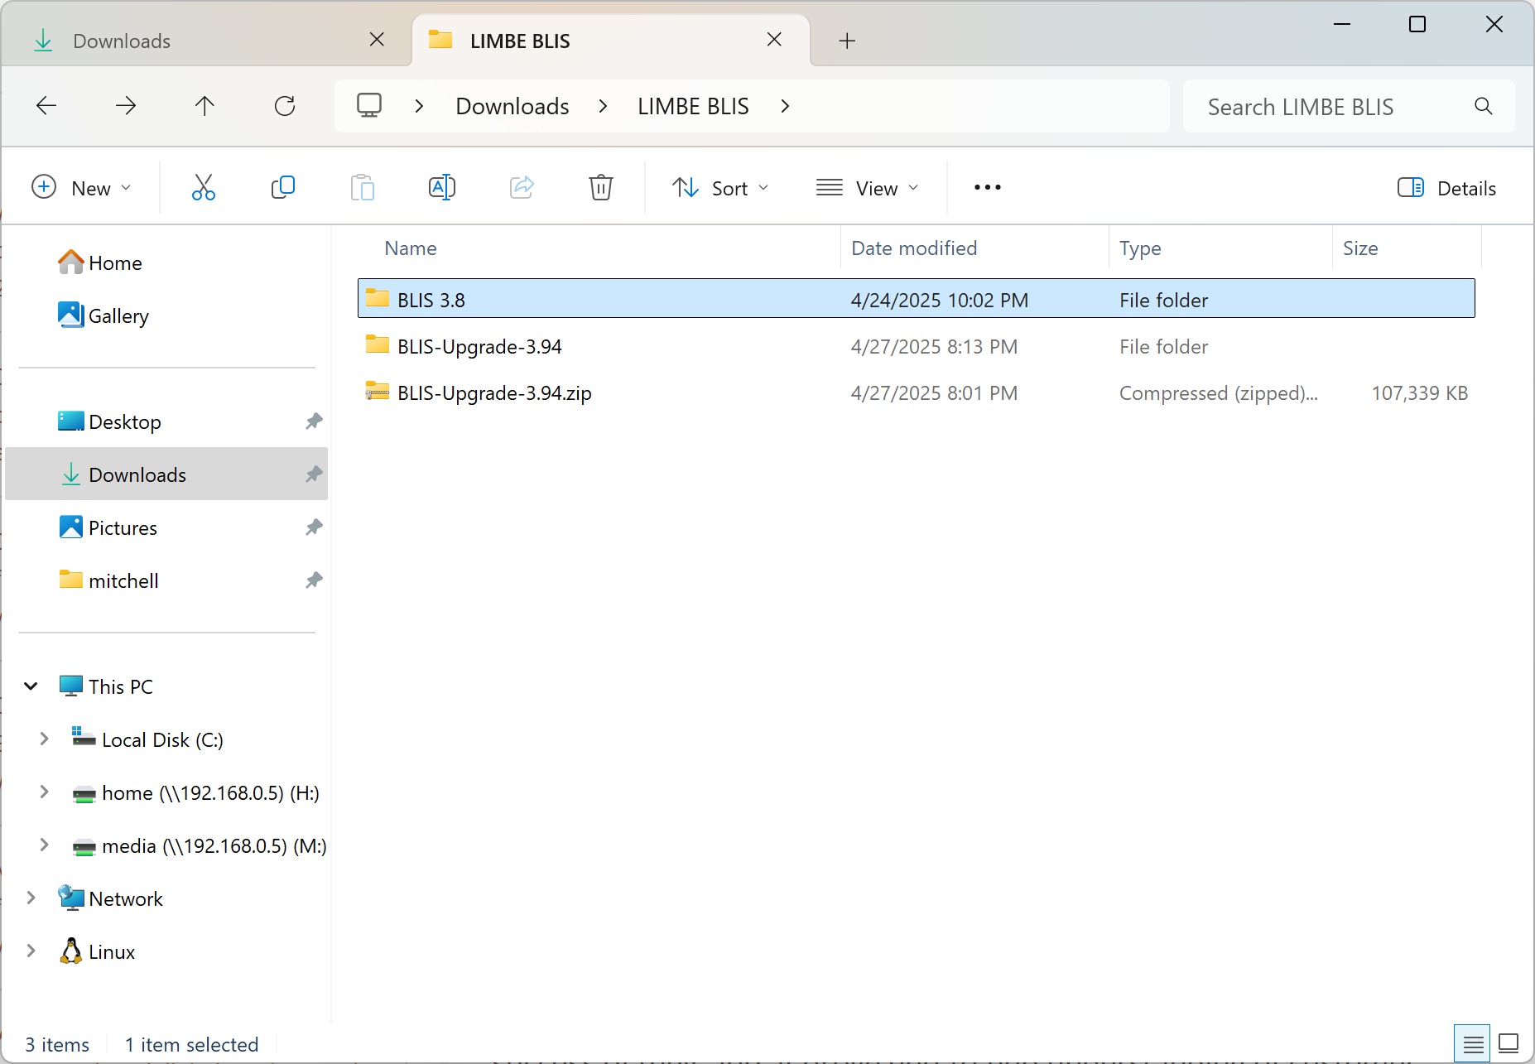Image resolution: width=1535 pixels, height=1064 pixels.
Task: Click the 4/24/2025 10:02 PM date cell
Action: 940,301
